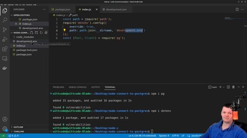The height and width of the screenshot is (138, 247).
Task: Open the Extensions view
Action: [5, 49]
